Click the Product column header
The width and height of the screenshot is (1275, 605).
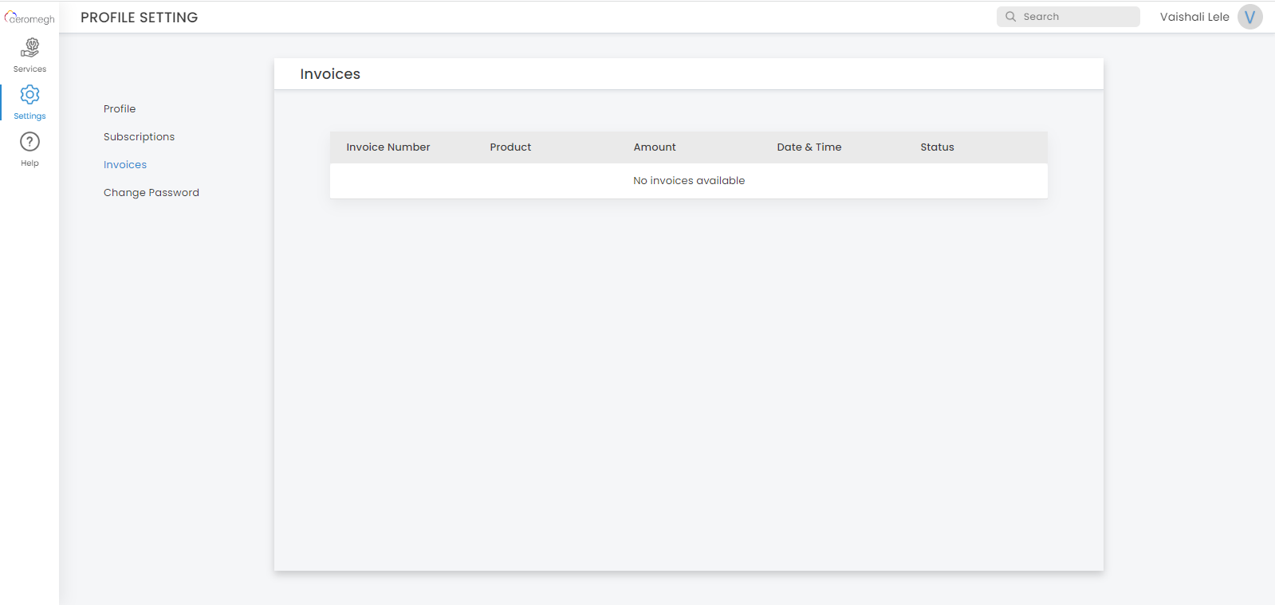[x=510, y=147]
